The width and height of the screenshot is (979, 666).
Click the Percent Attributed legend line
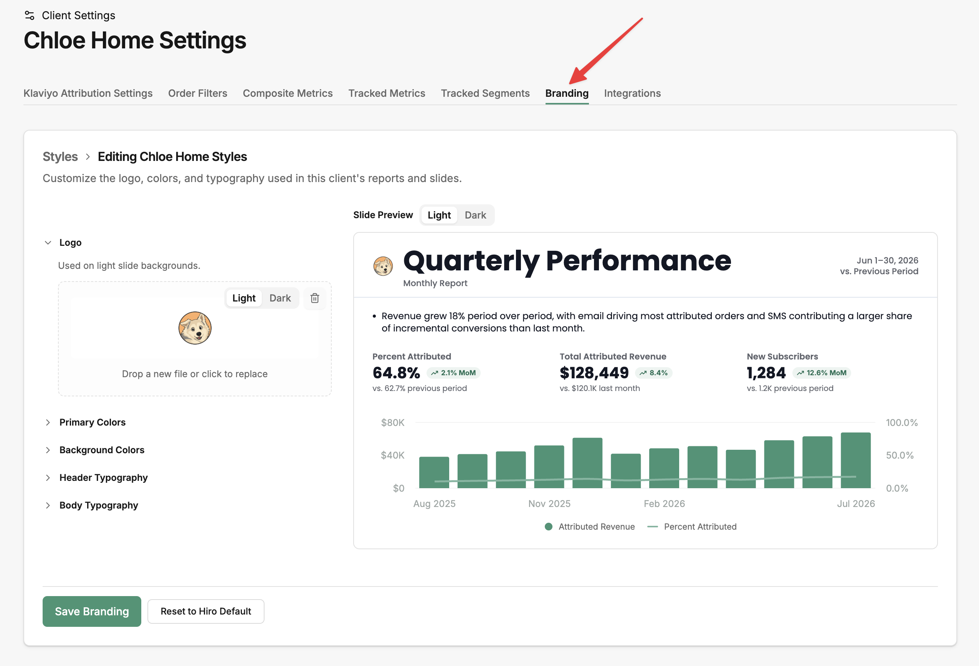pyautogui.click(x=653, y=527)
